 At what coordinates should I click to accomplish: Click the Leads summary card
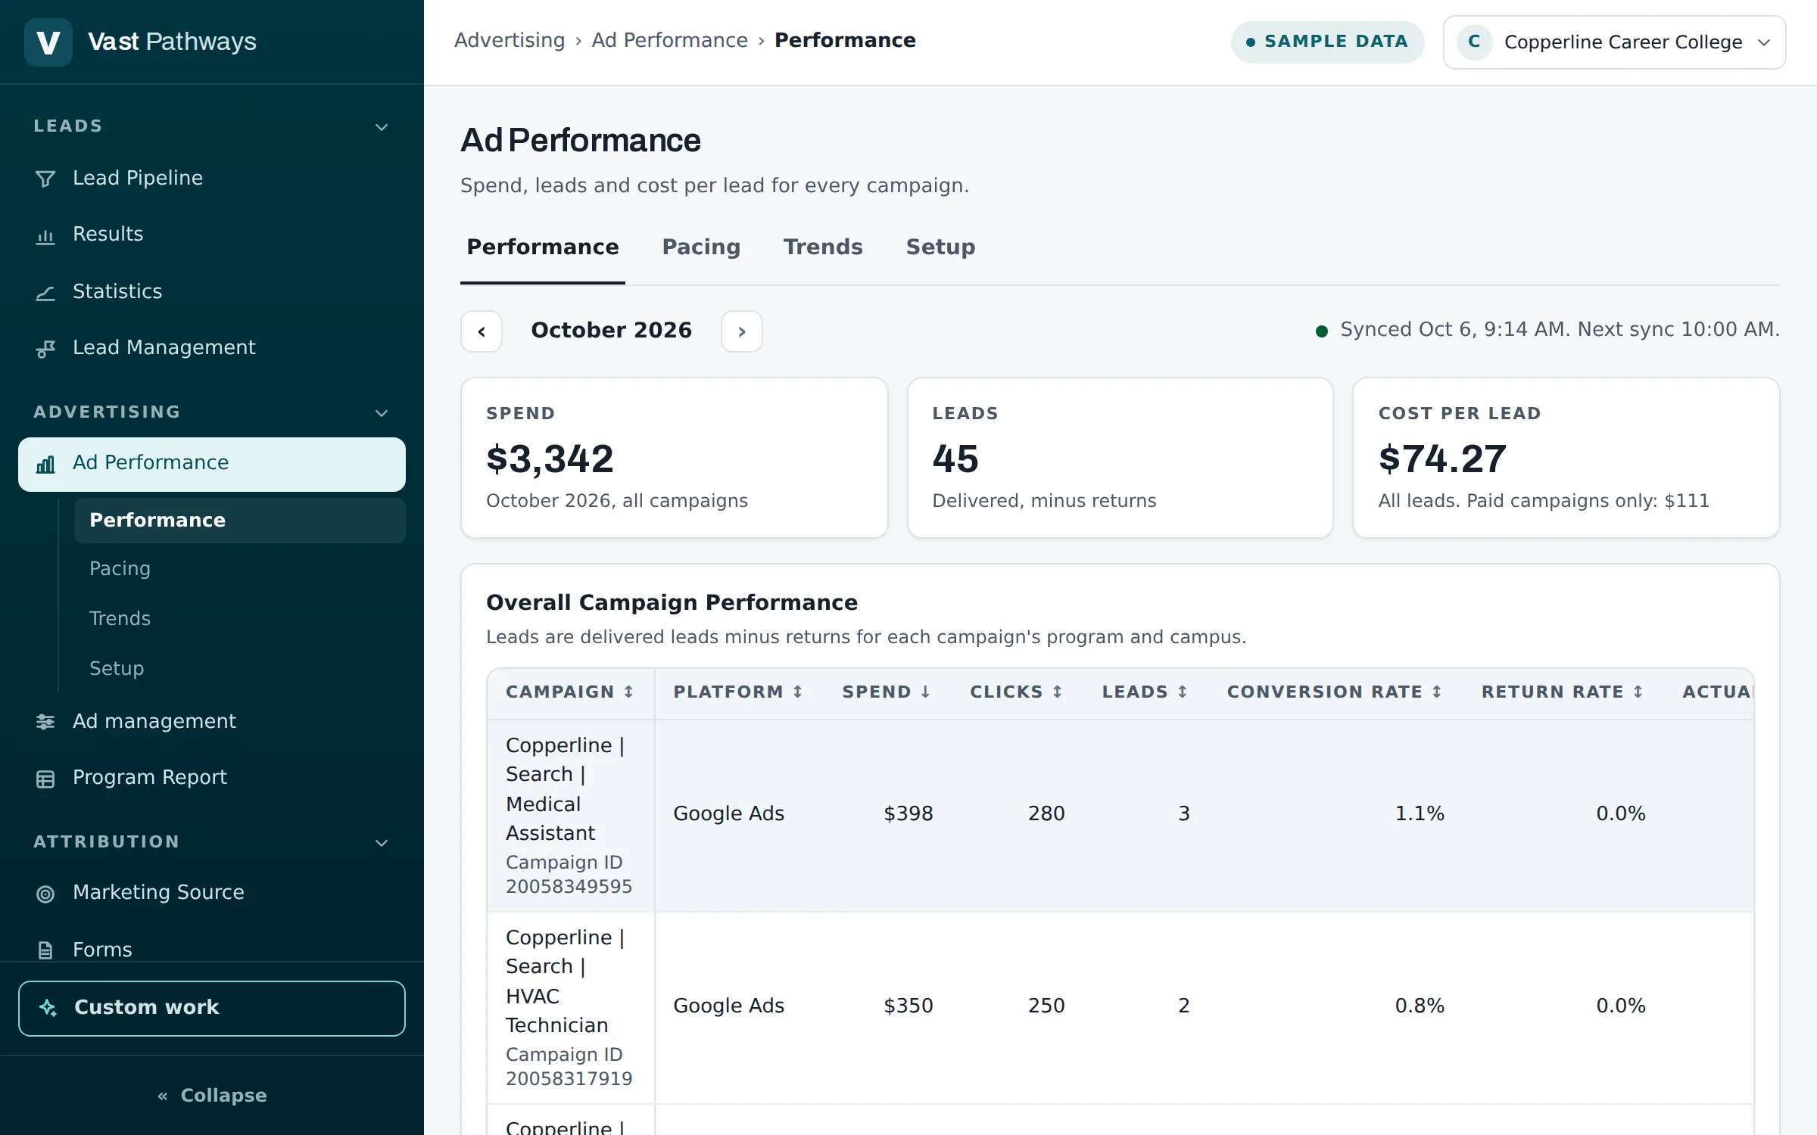tap(1120, 458)
